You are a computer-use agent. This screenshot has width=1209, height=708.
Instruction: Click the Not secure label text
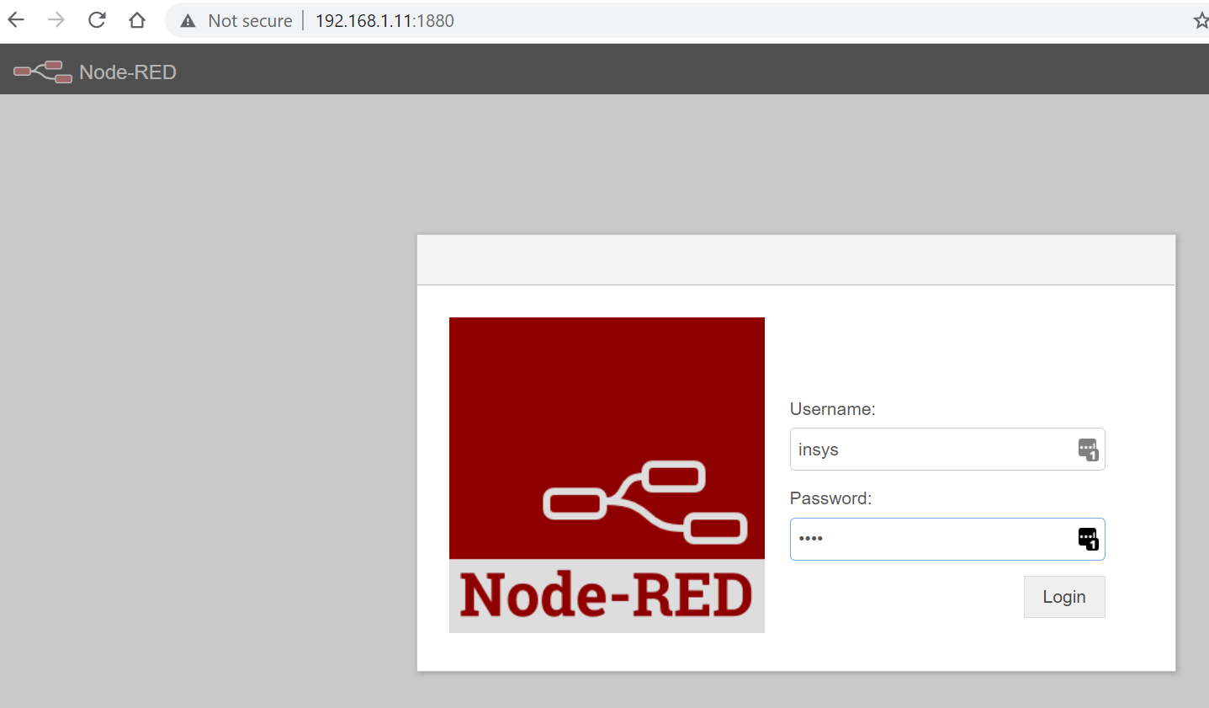(250, 21)
